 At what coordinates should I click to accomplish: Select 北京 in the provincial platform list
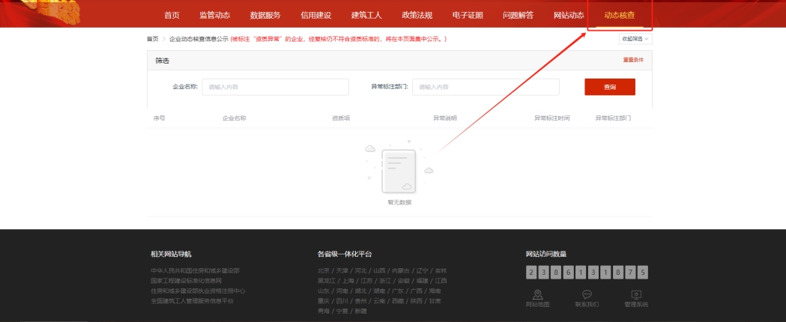[323, 270]
